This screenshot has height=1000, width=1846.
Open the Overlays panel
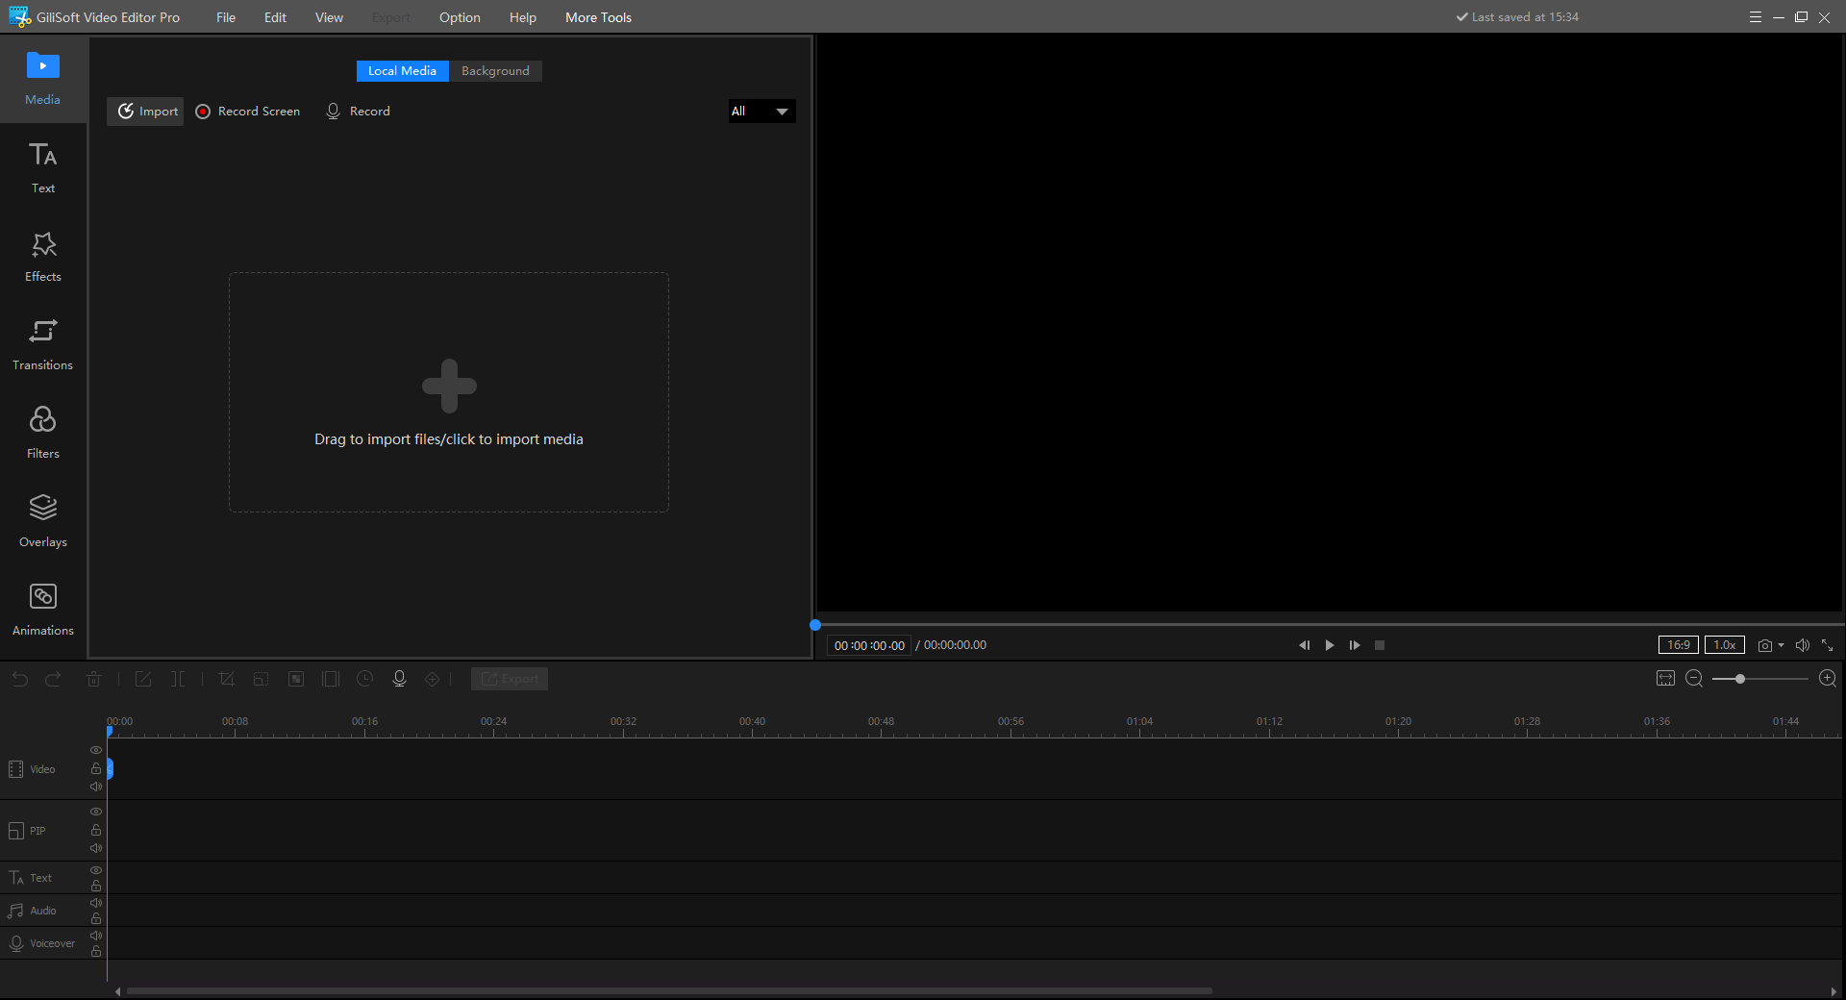pyautogui.click(x=42, y=521)
